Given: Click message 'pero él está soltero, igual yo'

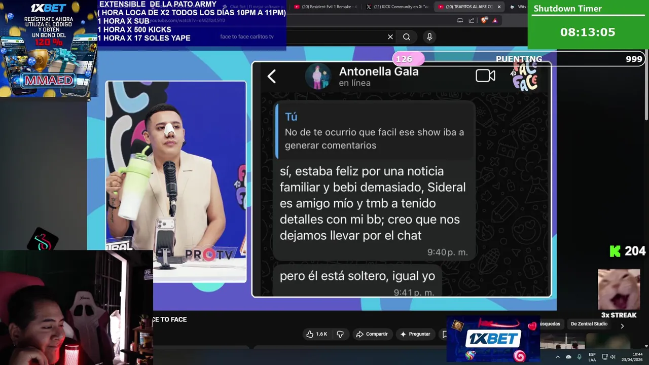Looking at the screenshot, I should tap(357, 276).
